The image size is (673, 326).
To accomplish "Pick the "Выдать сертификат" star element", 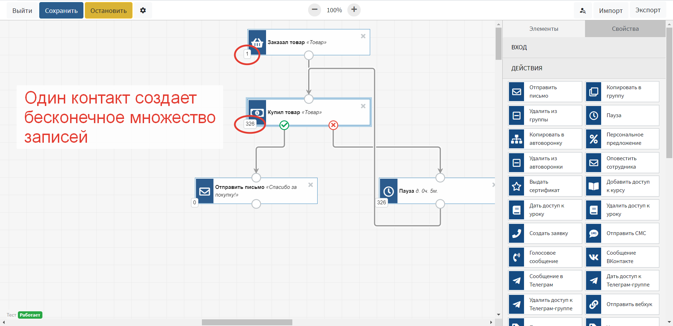I will 545,186.
